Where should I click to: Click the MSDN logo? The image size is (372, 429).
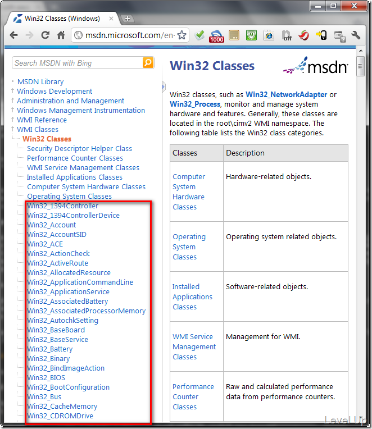(315, 66)
